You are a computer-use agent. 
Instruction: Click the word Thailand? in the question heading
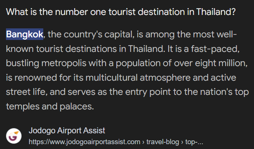coord(216,12)
